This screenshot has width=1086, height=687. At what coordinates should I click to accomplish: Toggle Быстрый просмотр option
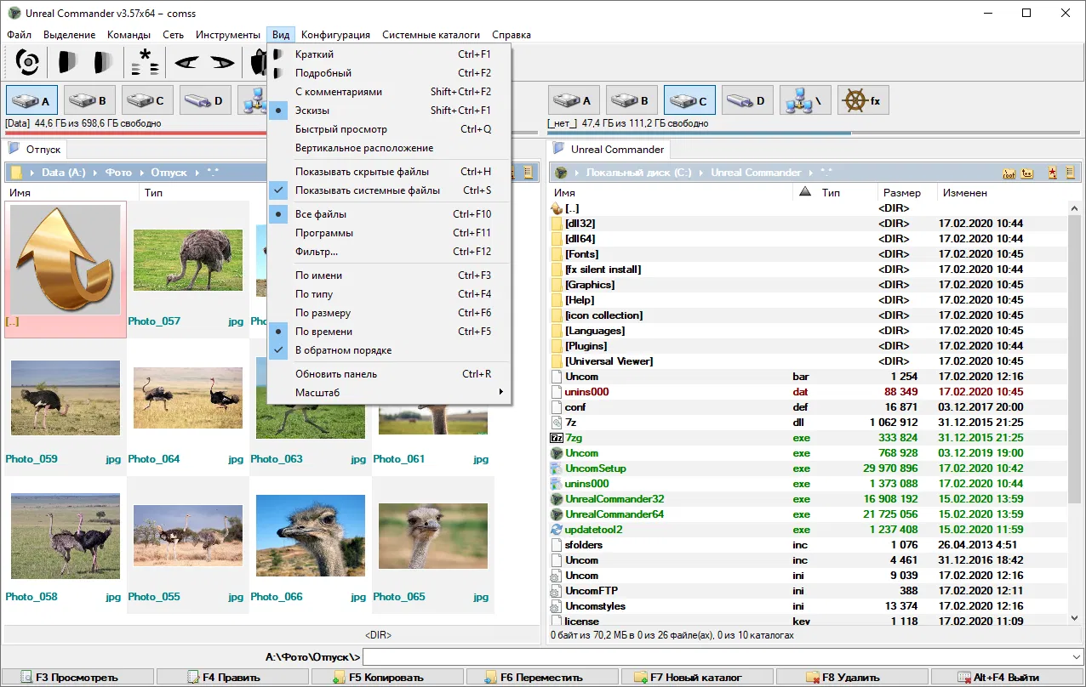point(389,129)
